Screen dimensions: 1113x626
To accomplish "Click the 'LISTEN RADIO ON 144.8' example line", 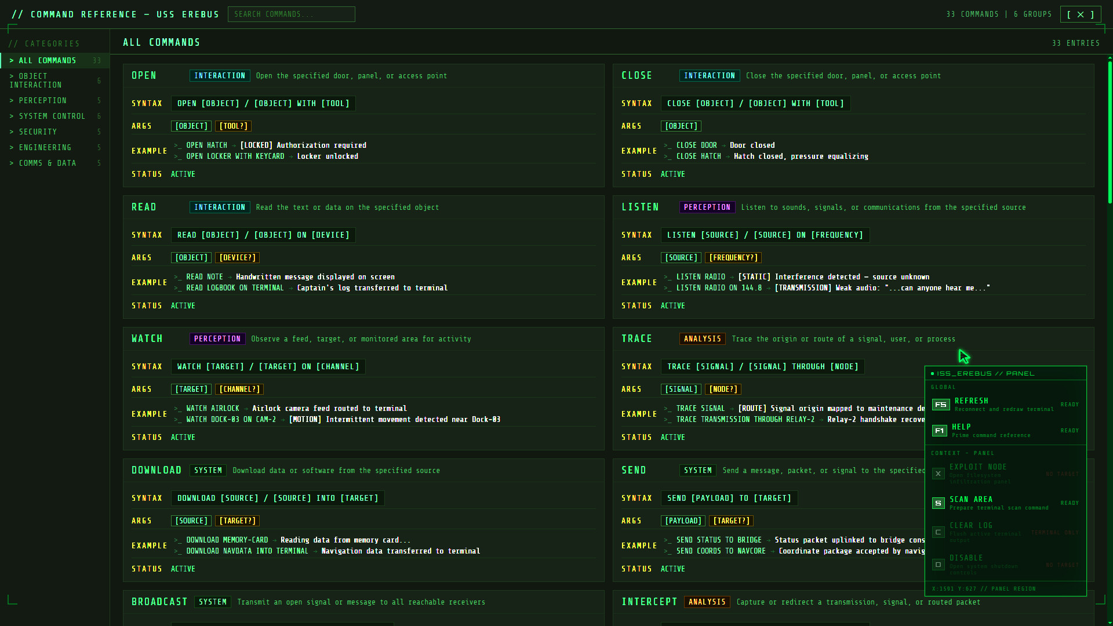I will point(827,288).
